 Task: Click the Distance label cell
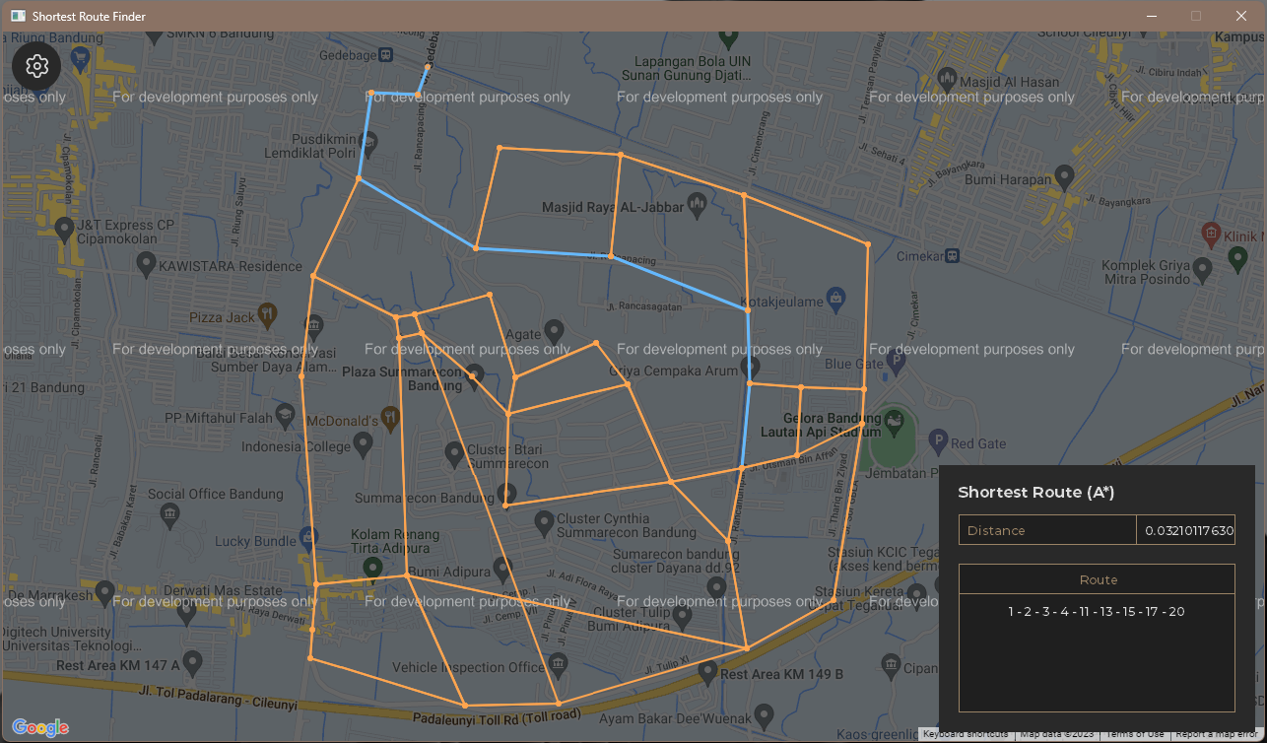click(x=1047, y=530)
